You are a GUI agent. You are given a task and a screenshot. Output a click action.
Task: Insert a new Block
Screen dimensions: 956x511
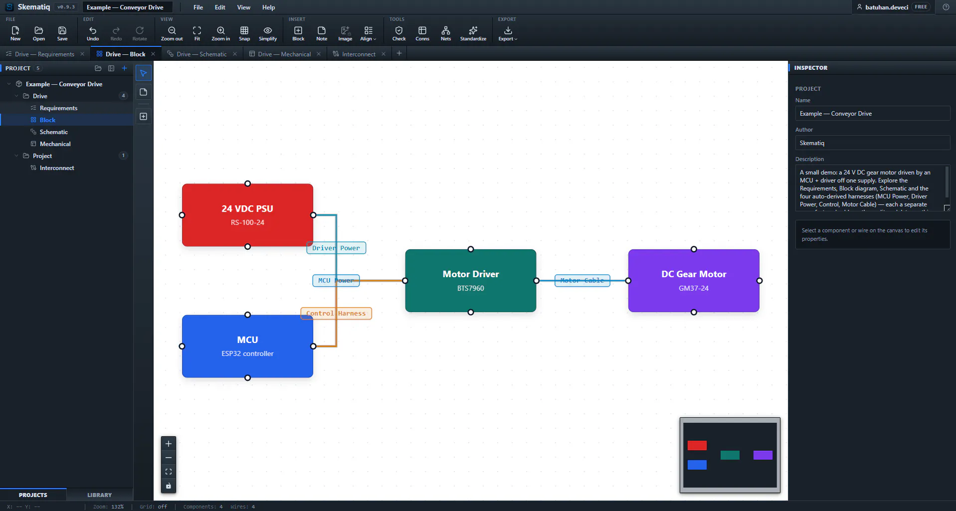(298, 33)
